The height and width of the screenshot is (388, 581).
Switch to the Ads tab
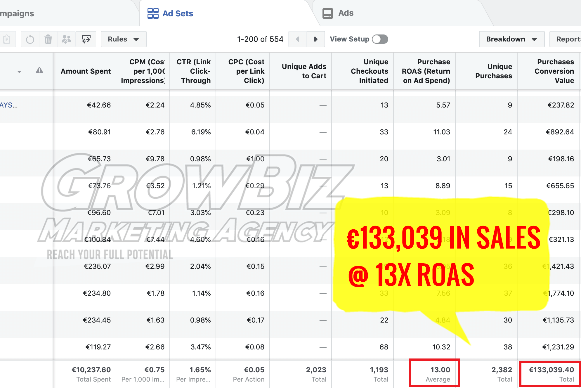pos(346,13)
